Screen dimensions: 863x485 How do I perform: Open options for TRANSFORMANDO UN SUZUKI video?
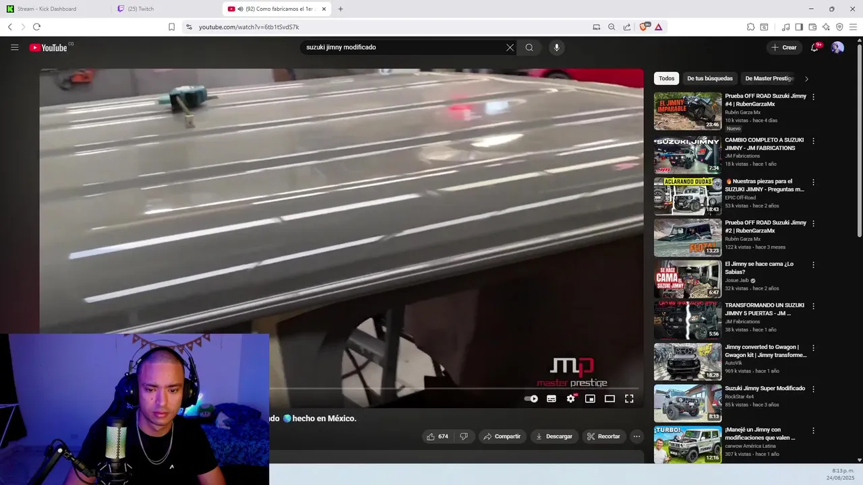(813, 306)
